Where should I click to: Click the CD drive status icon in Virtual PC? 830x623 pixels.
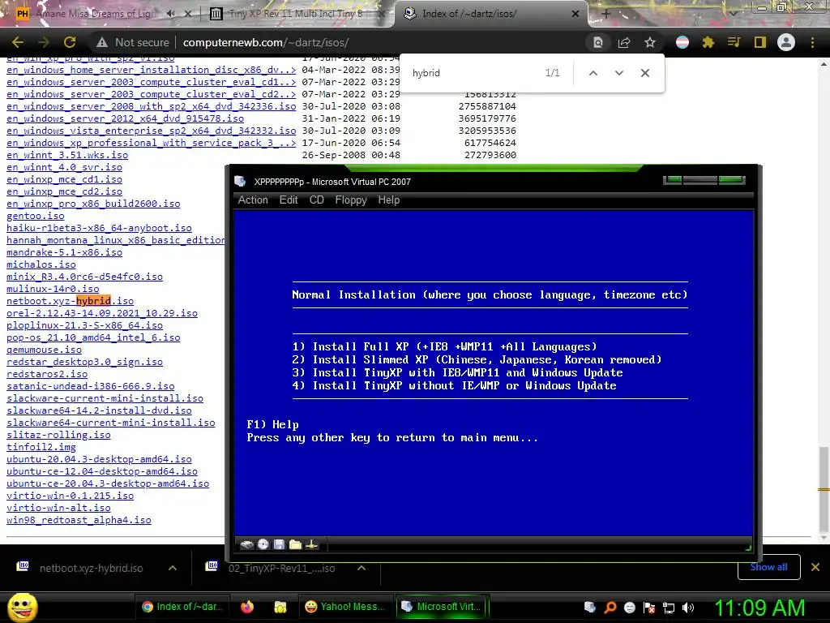pos(263,544)
